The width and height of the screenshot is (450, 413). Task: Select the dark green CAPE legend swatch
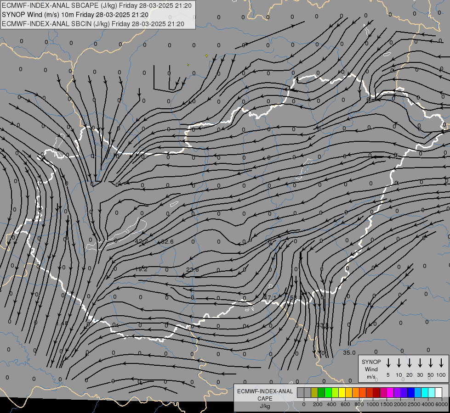(321, 392)
